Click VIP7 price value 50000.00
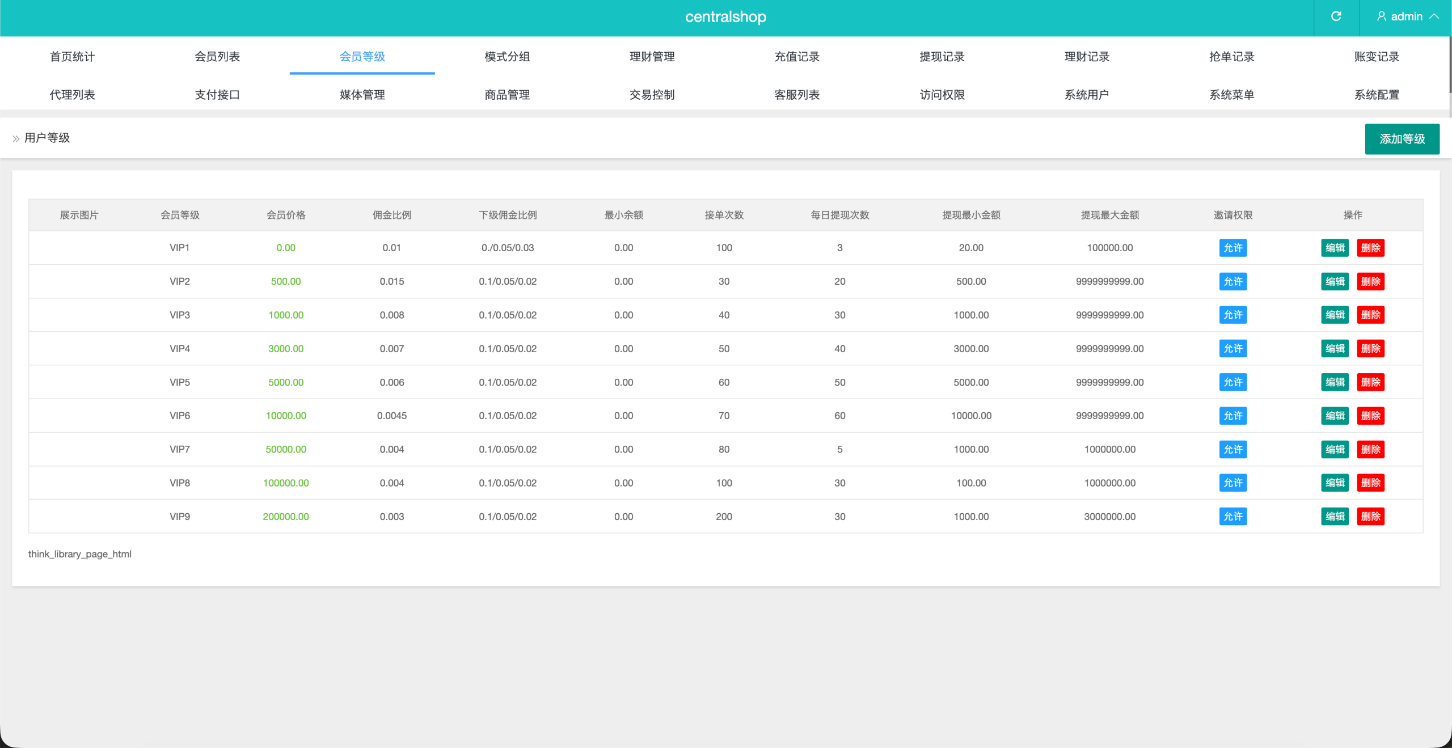Screen dimensions: 1452x748 point(286,449)
